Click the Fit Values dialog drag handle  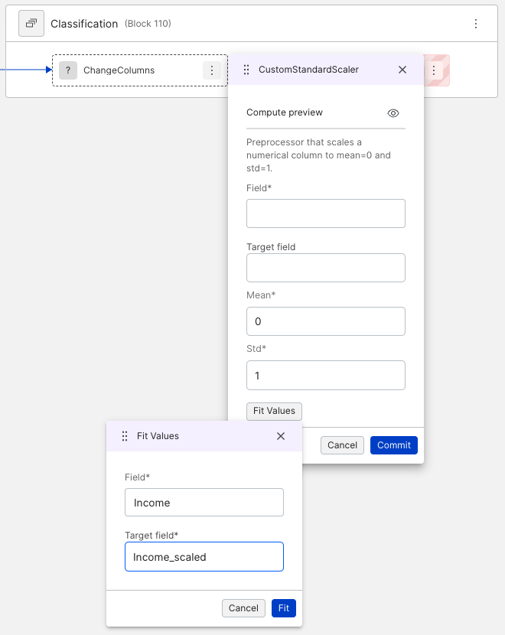125,436
